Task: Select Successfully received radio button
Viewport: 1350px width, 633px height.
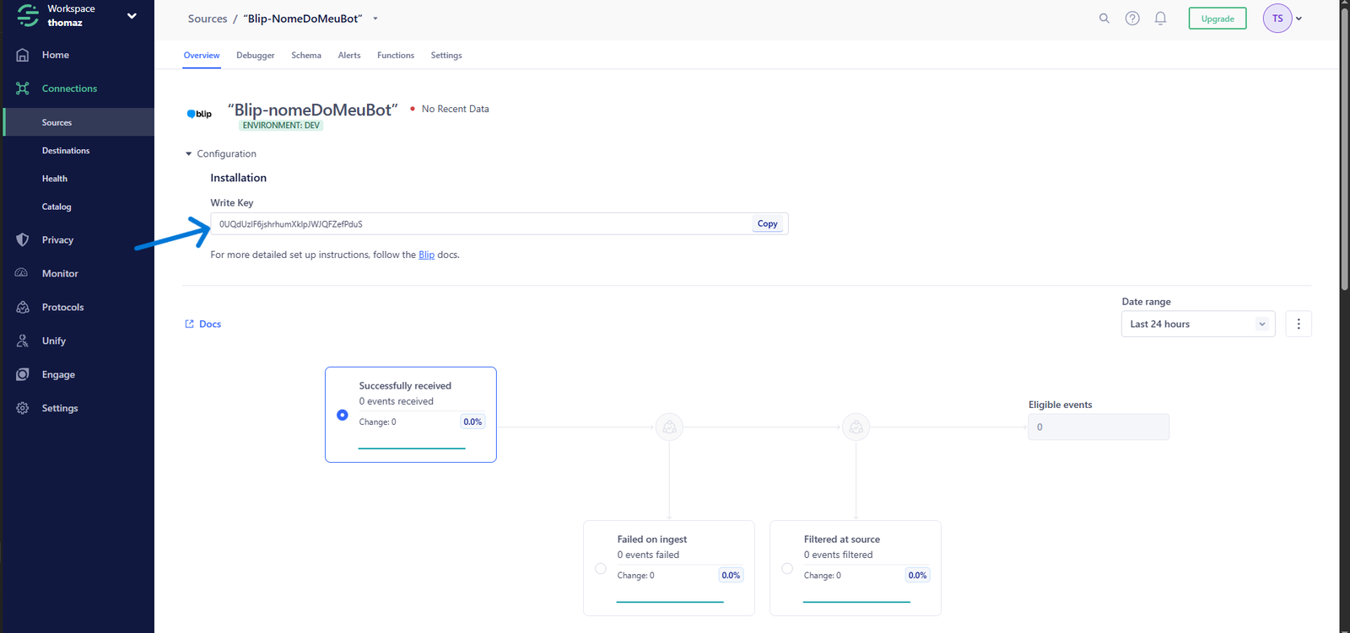Action: 342,415
